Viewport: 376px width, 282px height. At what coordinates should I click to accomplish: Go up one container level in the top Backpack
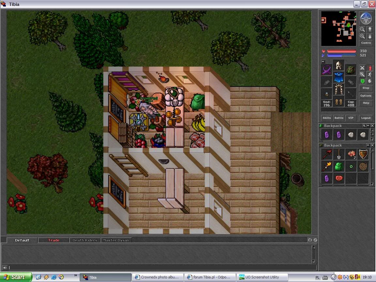click(x=364, y=126)
